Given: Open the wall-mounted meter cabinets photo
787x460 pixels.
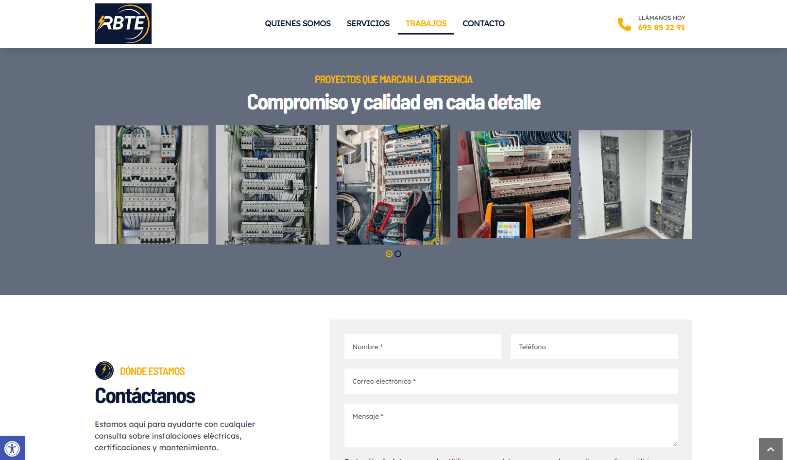Looking at the screenshot, I should tap(635, 185).
